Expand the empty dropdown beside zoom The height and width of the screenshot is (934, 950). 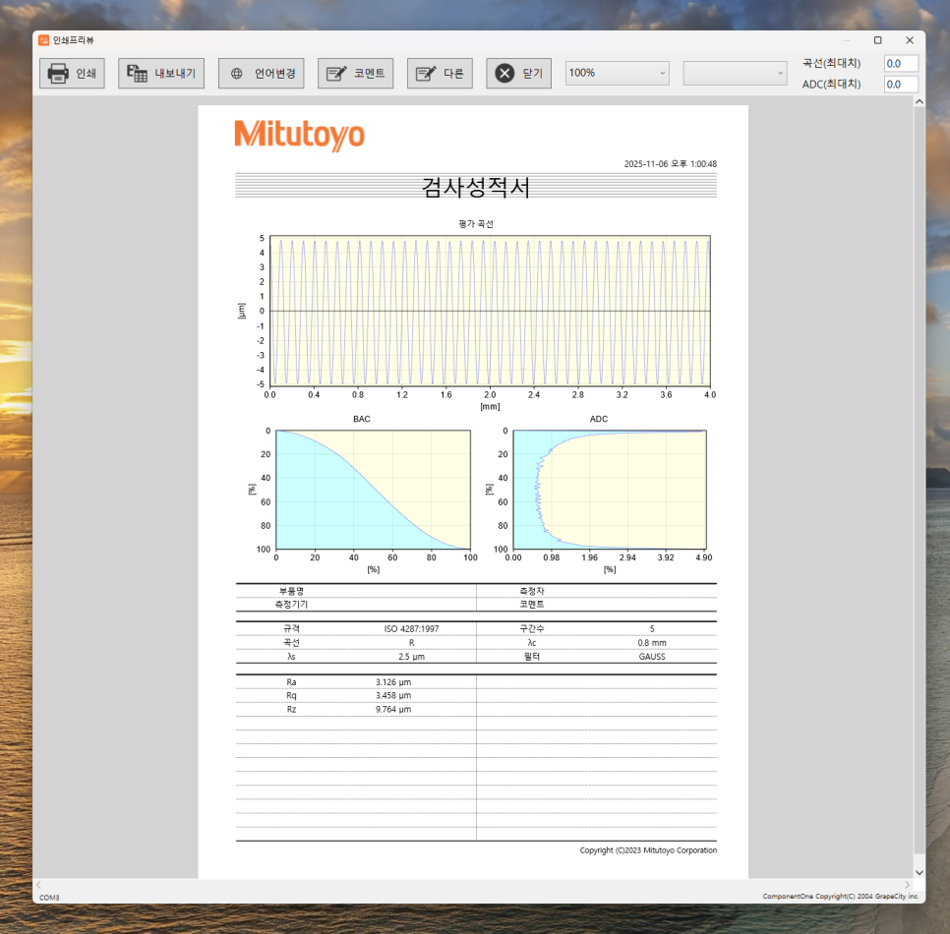[x=735, y=73]
